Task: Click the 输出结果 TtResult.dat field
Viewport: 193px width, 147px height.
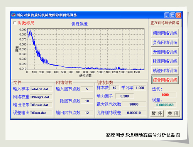Action: (41, 105)
